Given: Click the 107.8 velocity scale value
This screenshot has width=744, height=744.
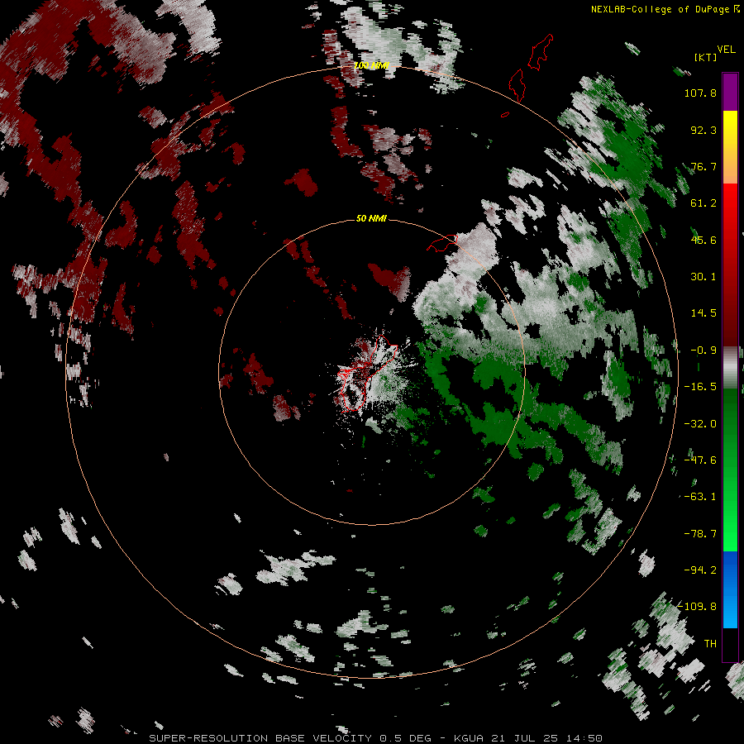Looking at the screenshot, I should click(x=700, y=93).
